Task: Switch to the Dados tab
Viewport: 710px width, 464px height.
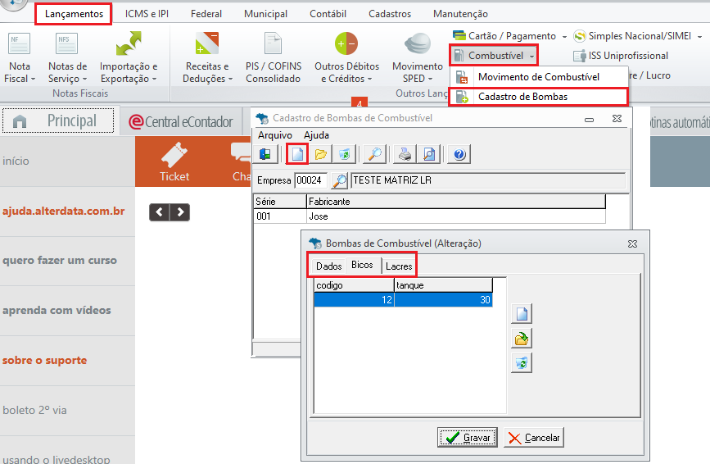Action: point(328,266)
